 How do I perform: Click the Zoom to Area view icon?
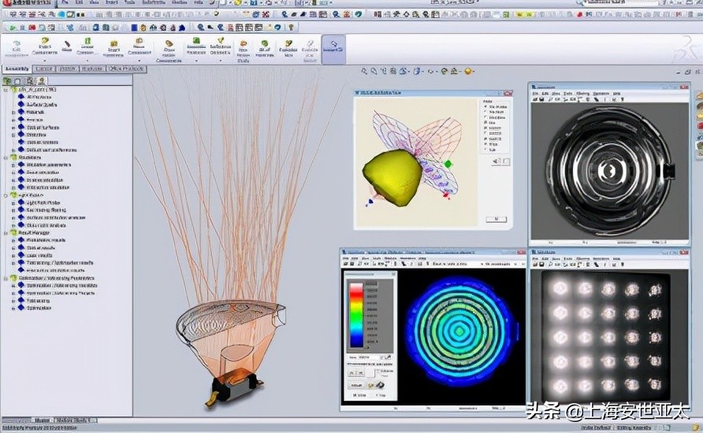coord(374,71)
